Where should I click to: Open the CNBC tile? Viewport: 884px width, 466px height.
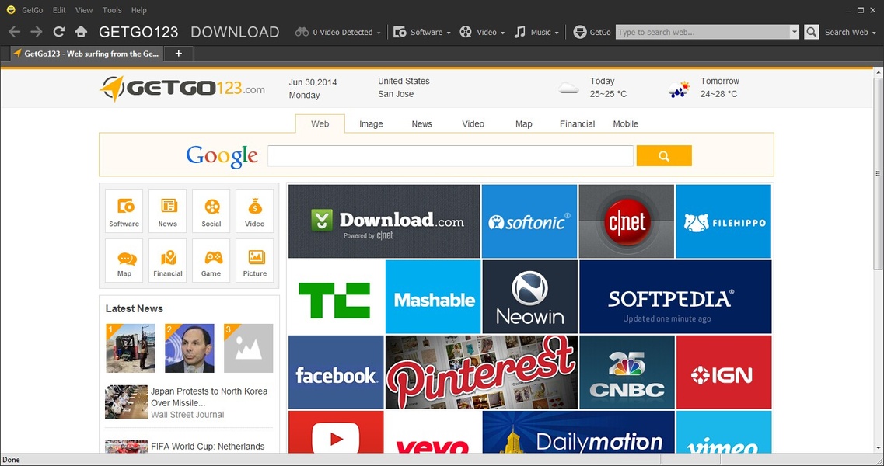tap(627, 372)
